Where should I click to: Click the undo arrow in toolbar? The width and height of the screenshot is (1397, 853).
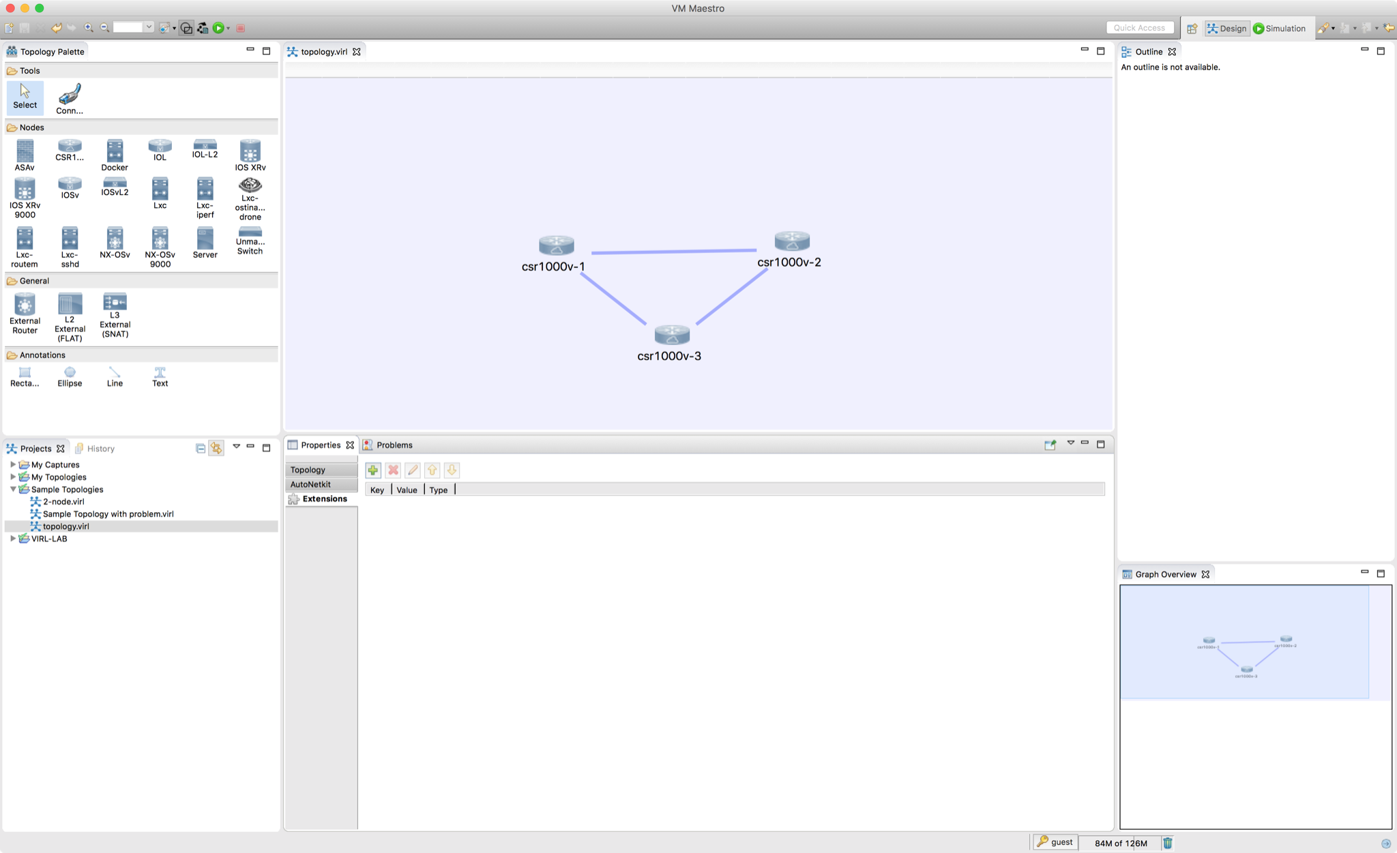point(57,28)
